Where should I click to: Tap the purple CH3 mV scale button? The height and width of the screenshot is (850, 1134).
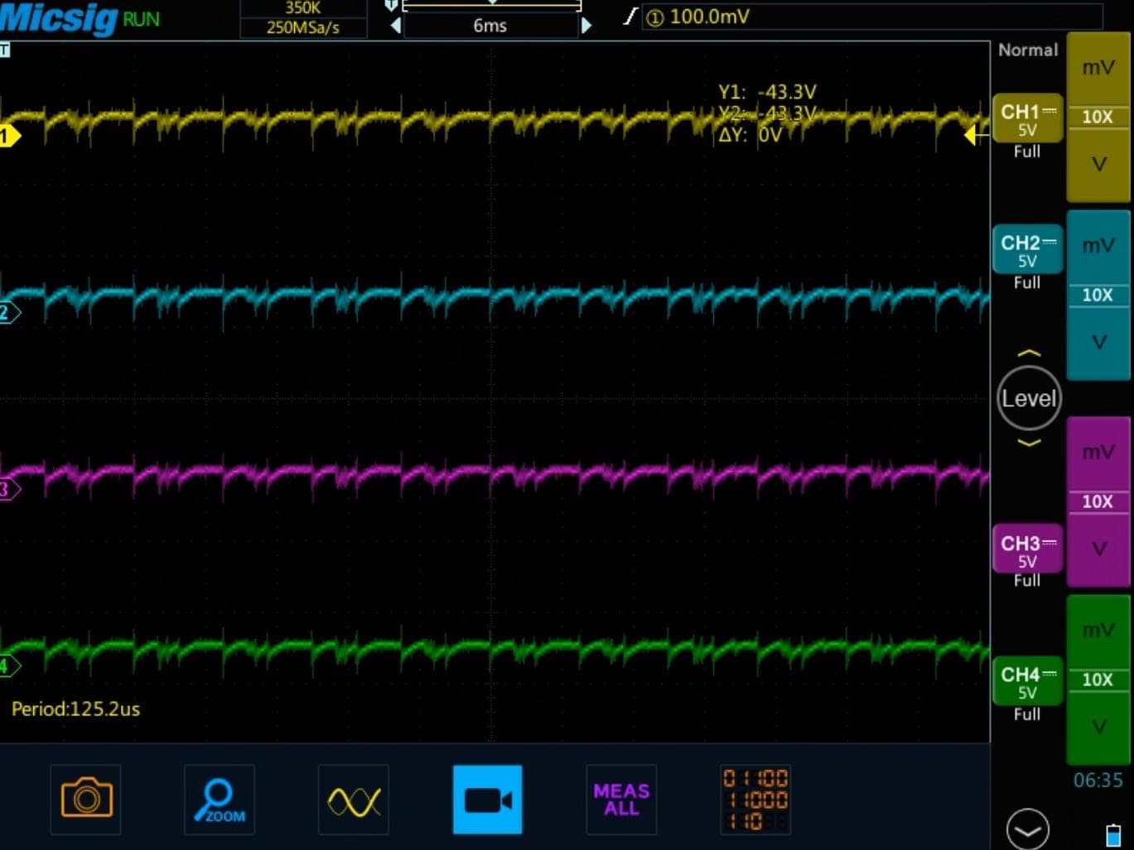coord(1098,453)
